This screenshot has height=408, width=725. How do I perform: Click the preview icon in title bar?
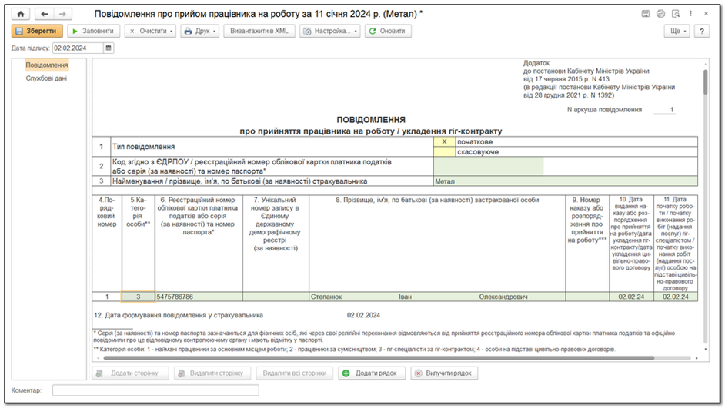[x=675, y=14]
